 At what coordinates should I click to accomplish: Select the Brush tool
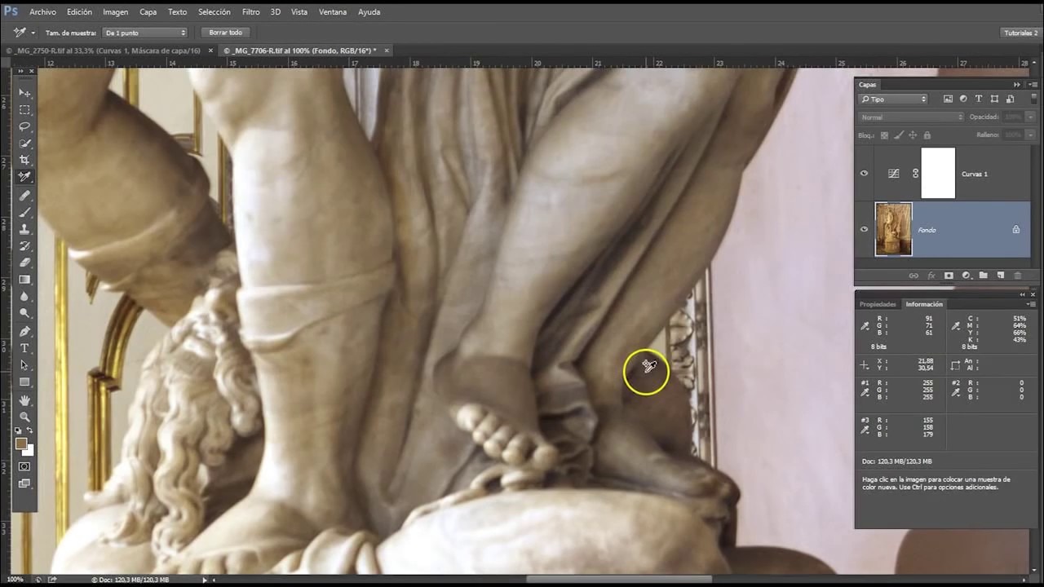pyautogui.click(x=24, y=213)
